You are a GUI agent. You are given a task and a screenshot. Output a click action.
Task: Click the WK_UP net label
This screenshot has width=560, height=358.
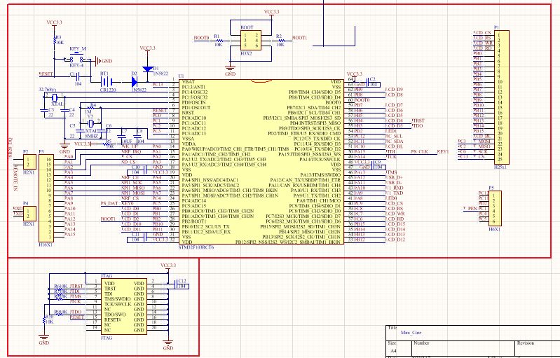coord(129,146)
